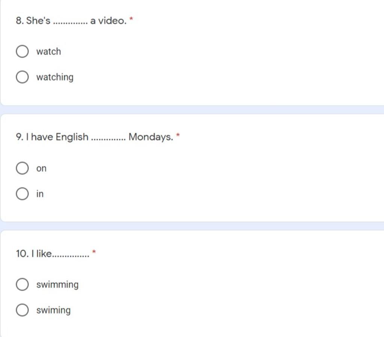384x337 pixels.
Task: Click the required asterisk on question 10
Action: (x=94, y=252)
